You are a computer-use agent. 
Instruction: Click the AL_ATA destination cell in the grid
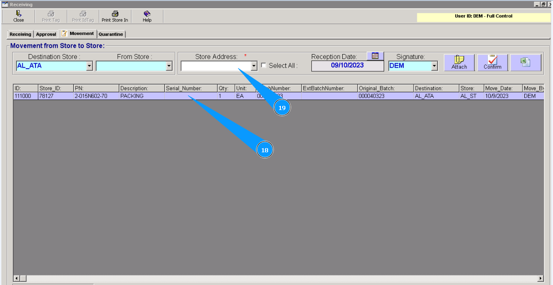pos(436,96)
